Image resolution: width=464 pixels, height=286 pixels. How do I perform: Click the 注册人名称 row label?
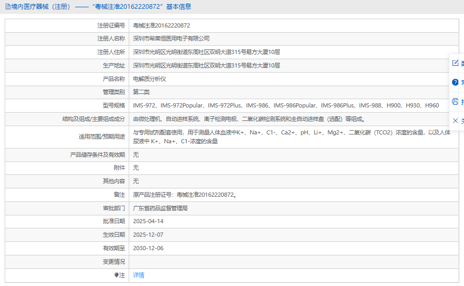(x=111, y=38)
